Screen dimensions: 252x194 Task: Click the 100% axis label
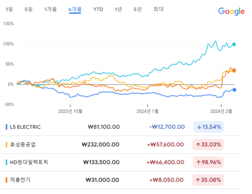click(x=8, y=44)
